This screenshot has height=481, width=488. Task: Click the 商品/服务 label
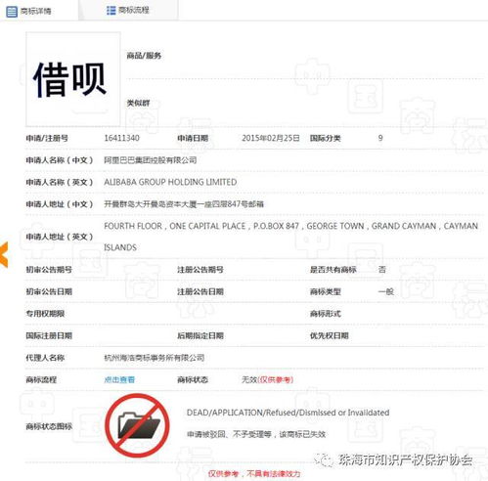click(x=144, y=56)
